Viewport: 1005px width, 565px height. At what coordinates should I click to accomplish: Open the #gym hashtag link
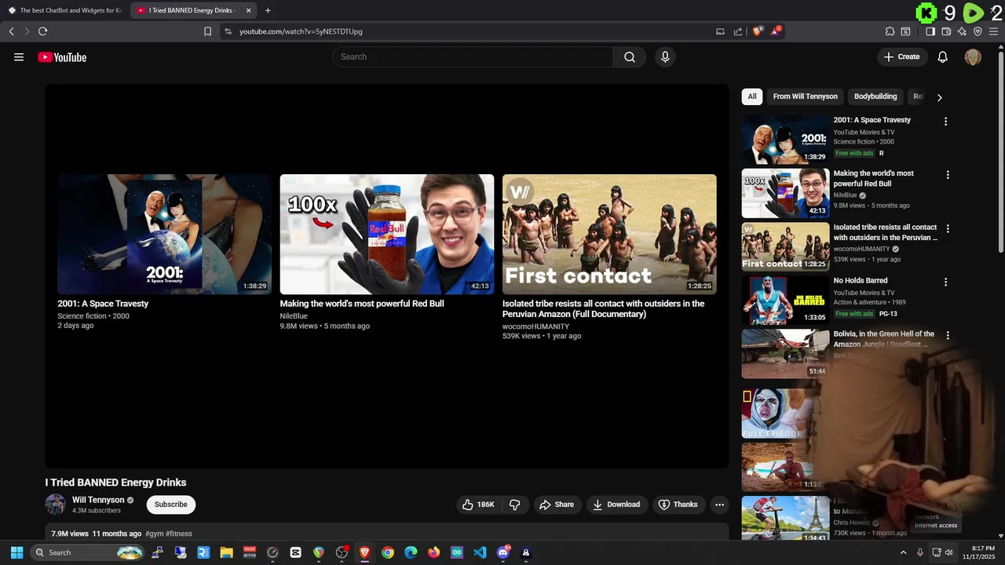[154, 534]
